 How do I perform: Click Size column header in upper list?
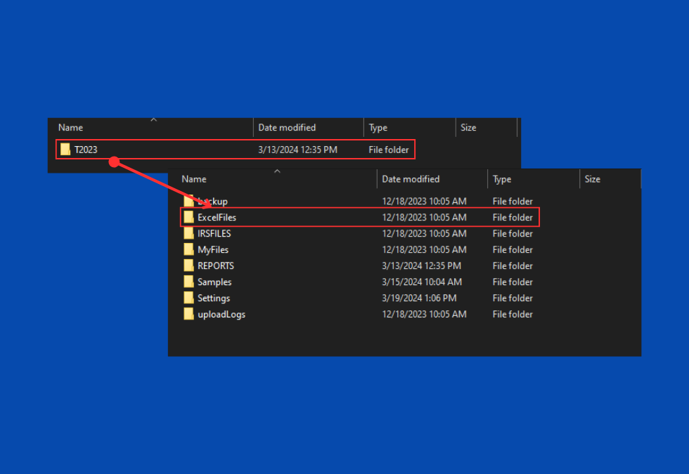[468, 128]
